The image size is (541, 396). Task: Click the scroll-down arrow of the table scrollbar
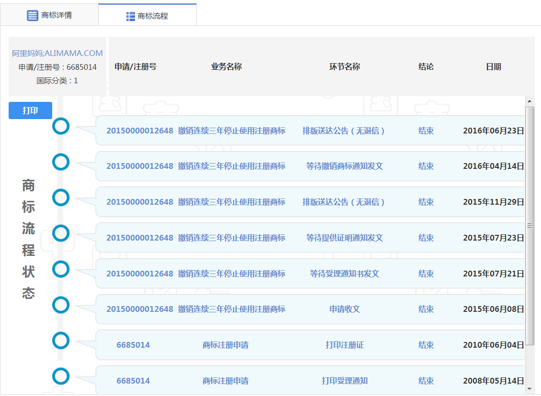530,389
